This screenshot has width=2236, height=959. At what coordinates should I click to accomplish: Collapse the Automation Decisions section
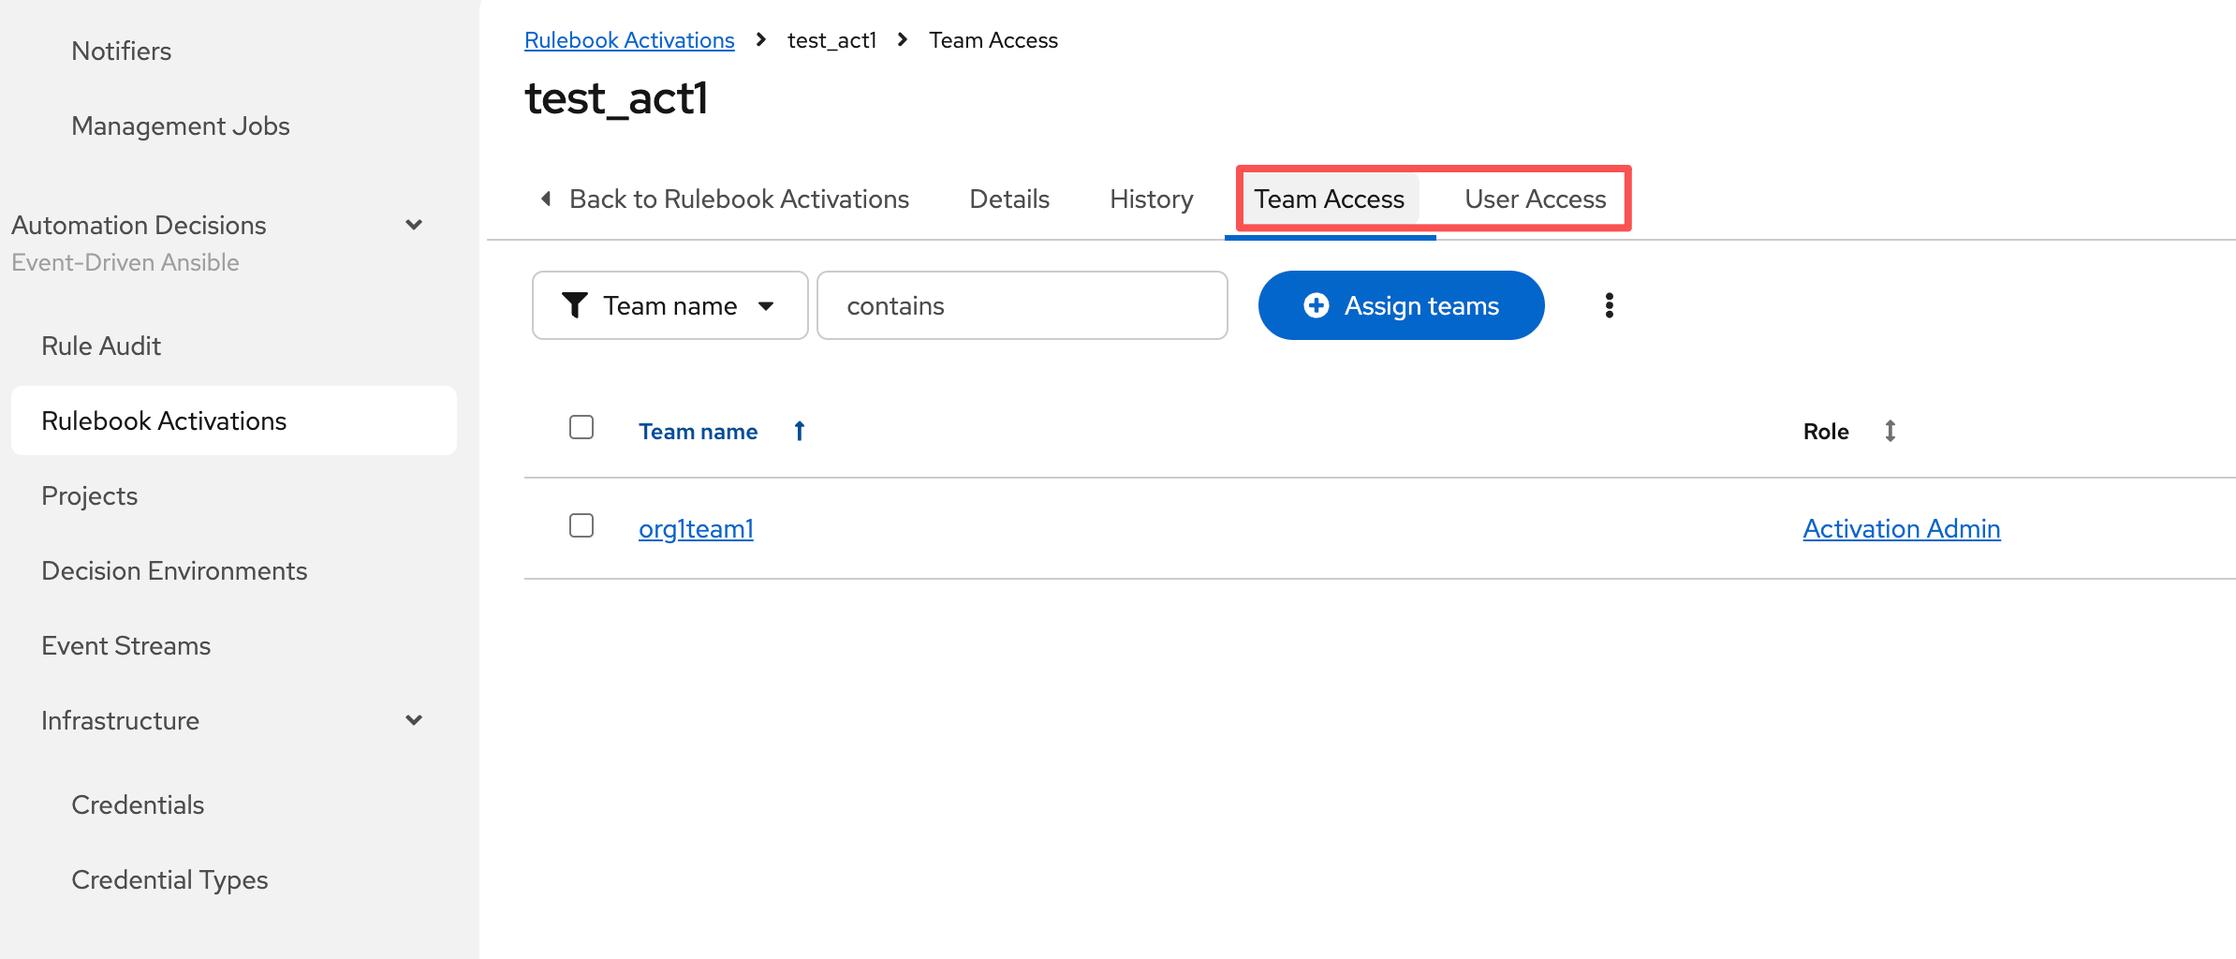414,225
